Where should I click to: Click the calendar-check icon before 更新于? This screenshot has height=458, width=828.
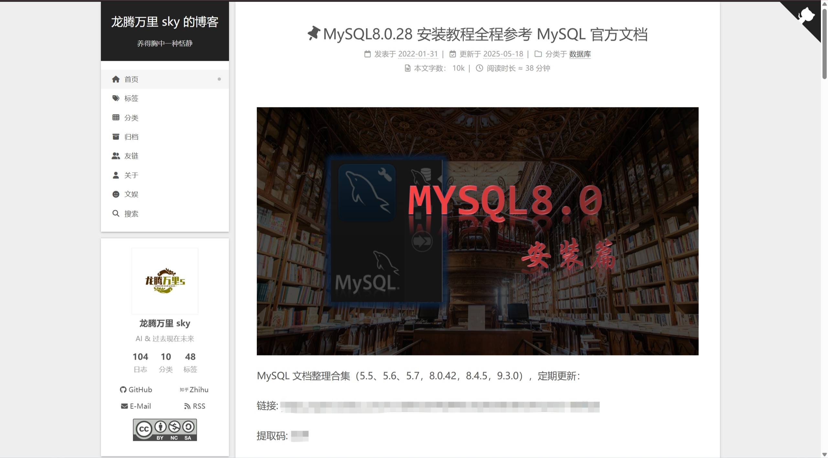[453, 54]
